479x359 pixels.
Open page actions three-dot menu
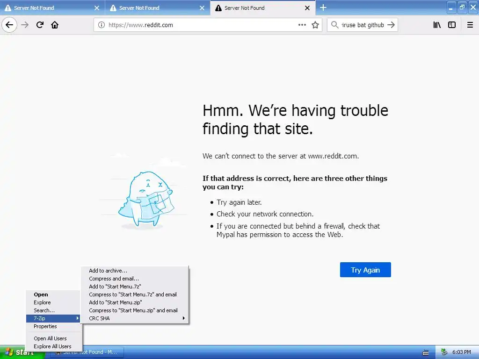tap(302, 25)
